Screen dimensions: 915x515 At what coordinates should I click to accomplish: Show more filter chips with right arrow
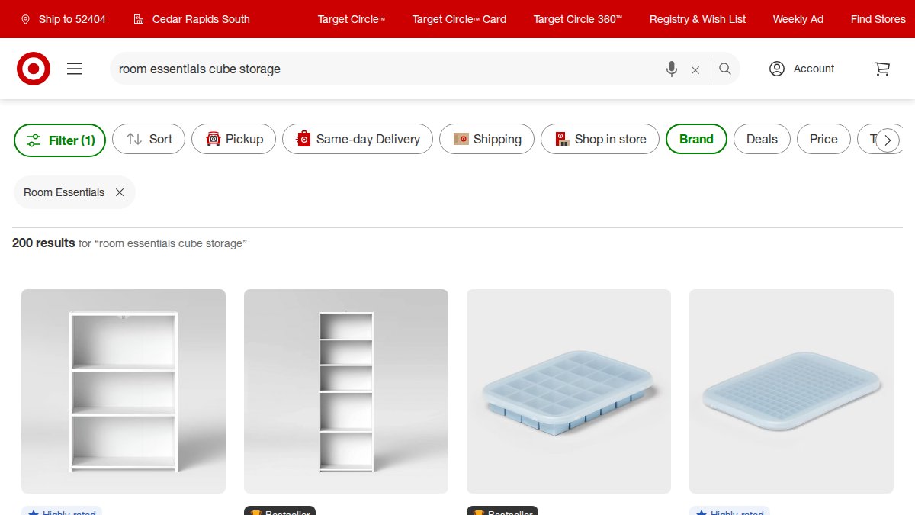[x=888, y=140]
